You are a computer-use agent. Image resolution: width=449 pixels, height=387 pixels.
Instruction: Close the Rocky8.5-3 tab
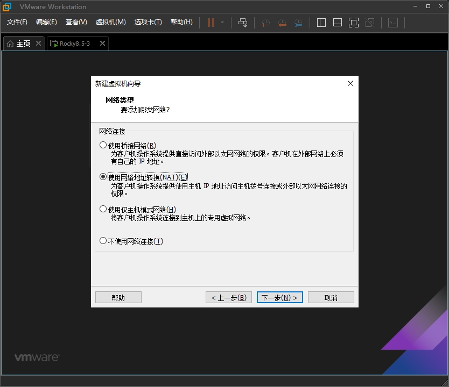[102, 43]
